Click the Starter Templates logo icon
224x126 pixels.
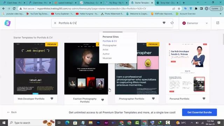(x=8, y=23)
